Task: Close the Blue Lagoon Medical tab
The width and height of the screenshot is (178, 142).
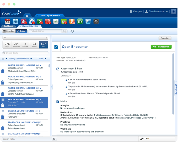Action: [x=37, y=15]
